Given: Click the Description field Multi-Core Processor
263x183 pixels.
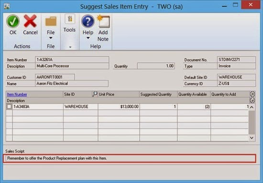Looking at the screenshot, I should click(x=72, y=66).
